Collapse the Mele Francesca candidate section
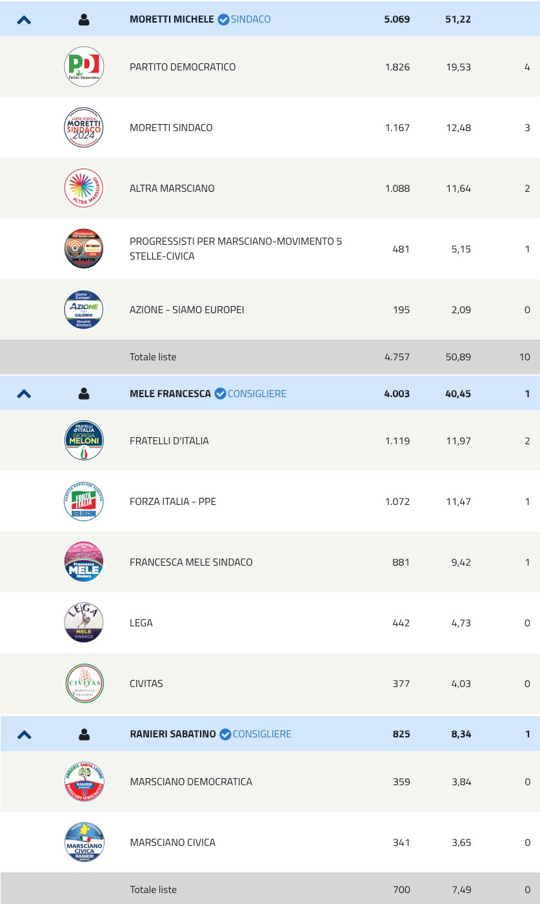The image size is (540, 904). [24, 393]
